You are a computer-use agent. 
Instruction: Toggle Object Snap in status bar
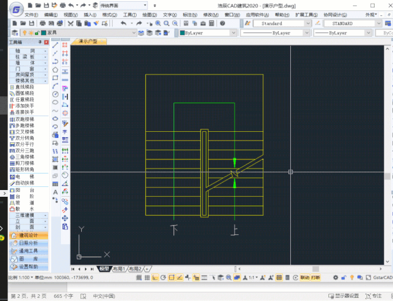click(172, 278)
